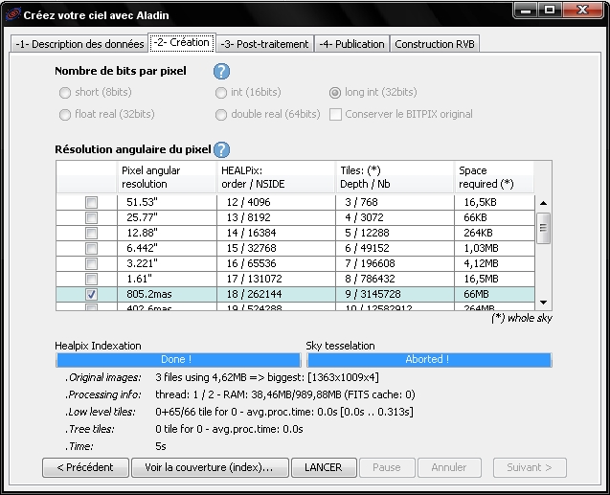Switch to -1- Description des données tab
The width and height of the screenshot is (610, 495).
[x=79, y=44]
